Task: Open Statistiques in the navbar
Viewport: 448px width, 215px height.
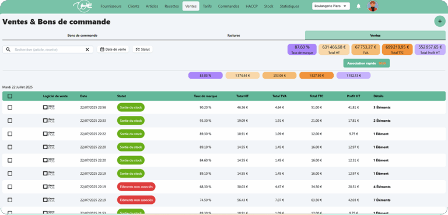Action: coord(289,6)
